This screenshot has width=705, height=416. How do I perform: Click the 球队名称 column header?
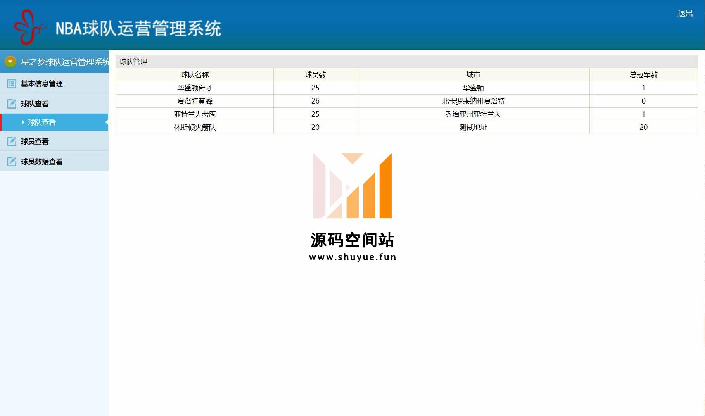coord(195,75)
